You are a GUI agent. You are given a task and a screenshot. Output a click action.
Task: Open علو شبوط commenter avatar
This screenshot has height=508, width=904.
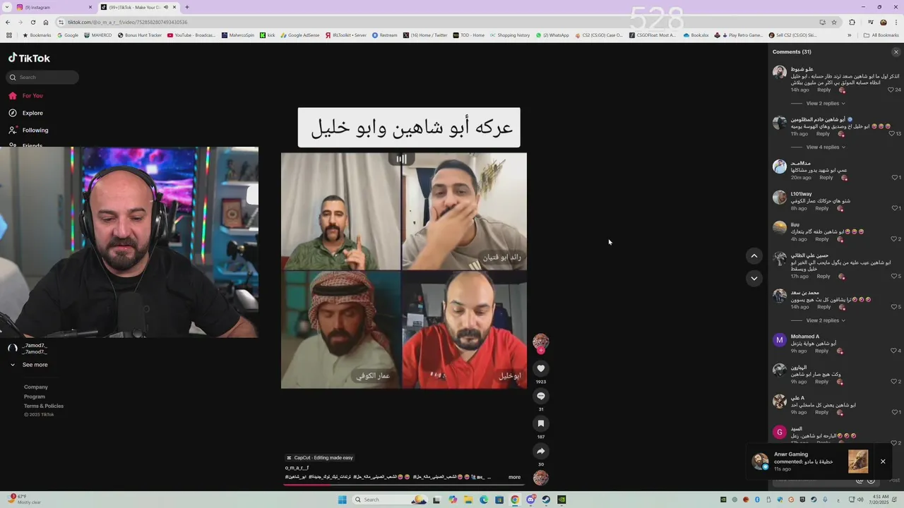click(x=780, y=72)
